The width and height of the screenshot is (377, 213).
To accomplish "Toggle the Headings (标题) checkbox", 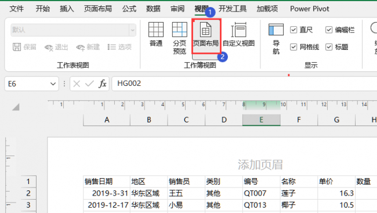I will tap(329, 47).
